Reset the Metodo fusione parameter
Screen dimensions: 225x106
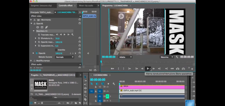click(80, 57)
